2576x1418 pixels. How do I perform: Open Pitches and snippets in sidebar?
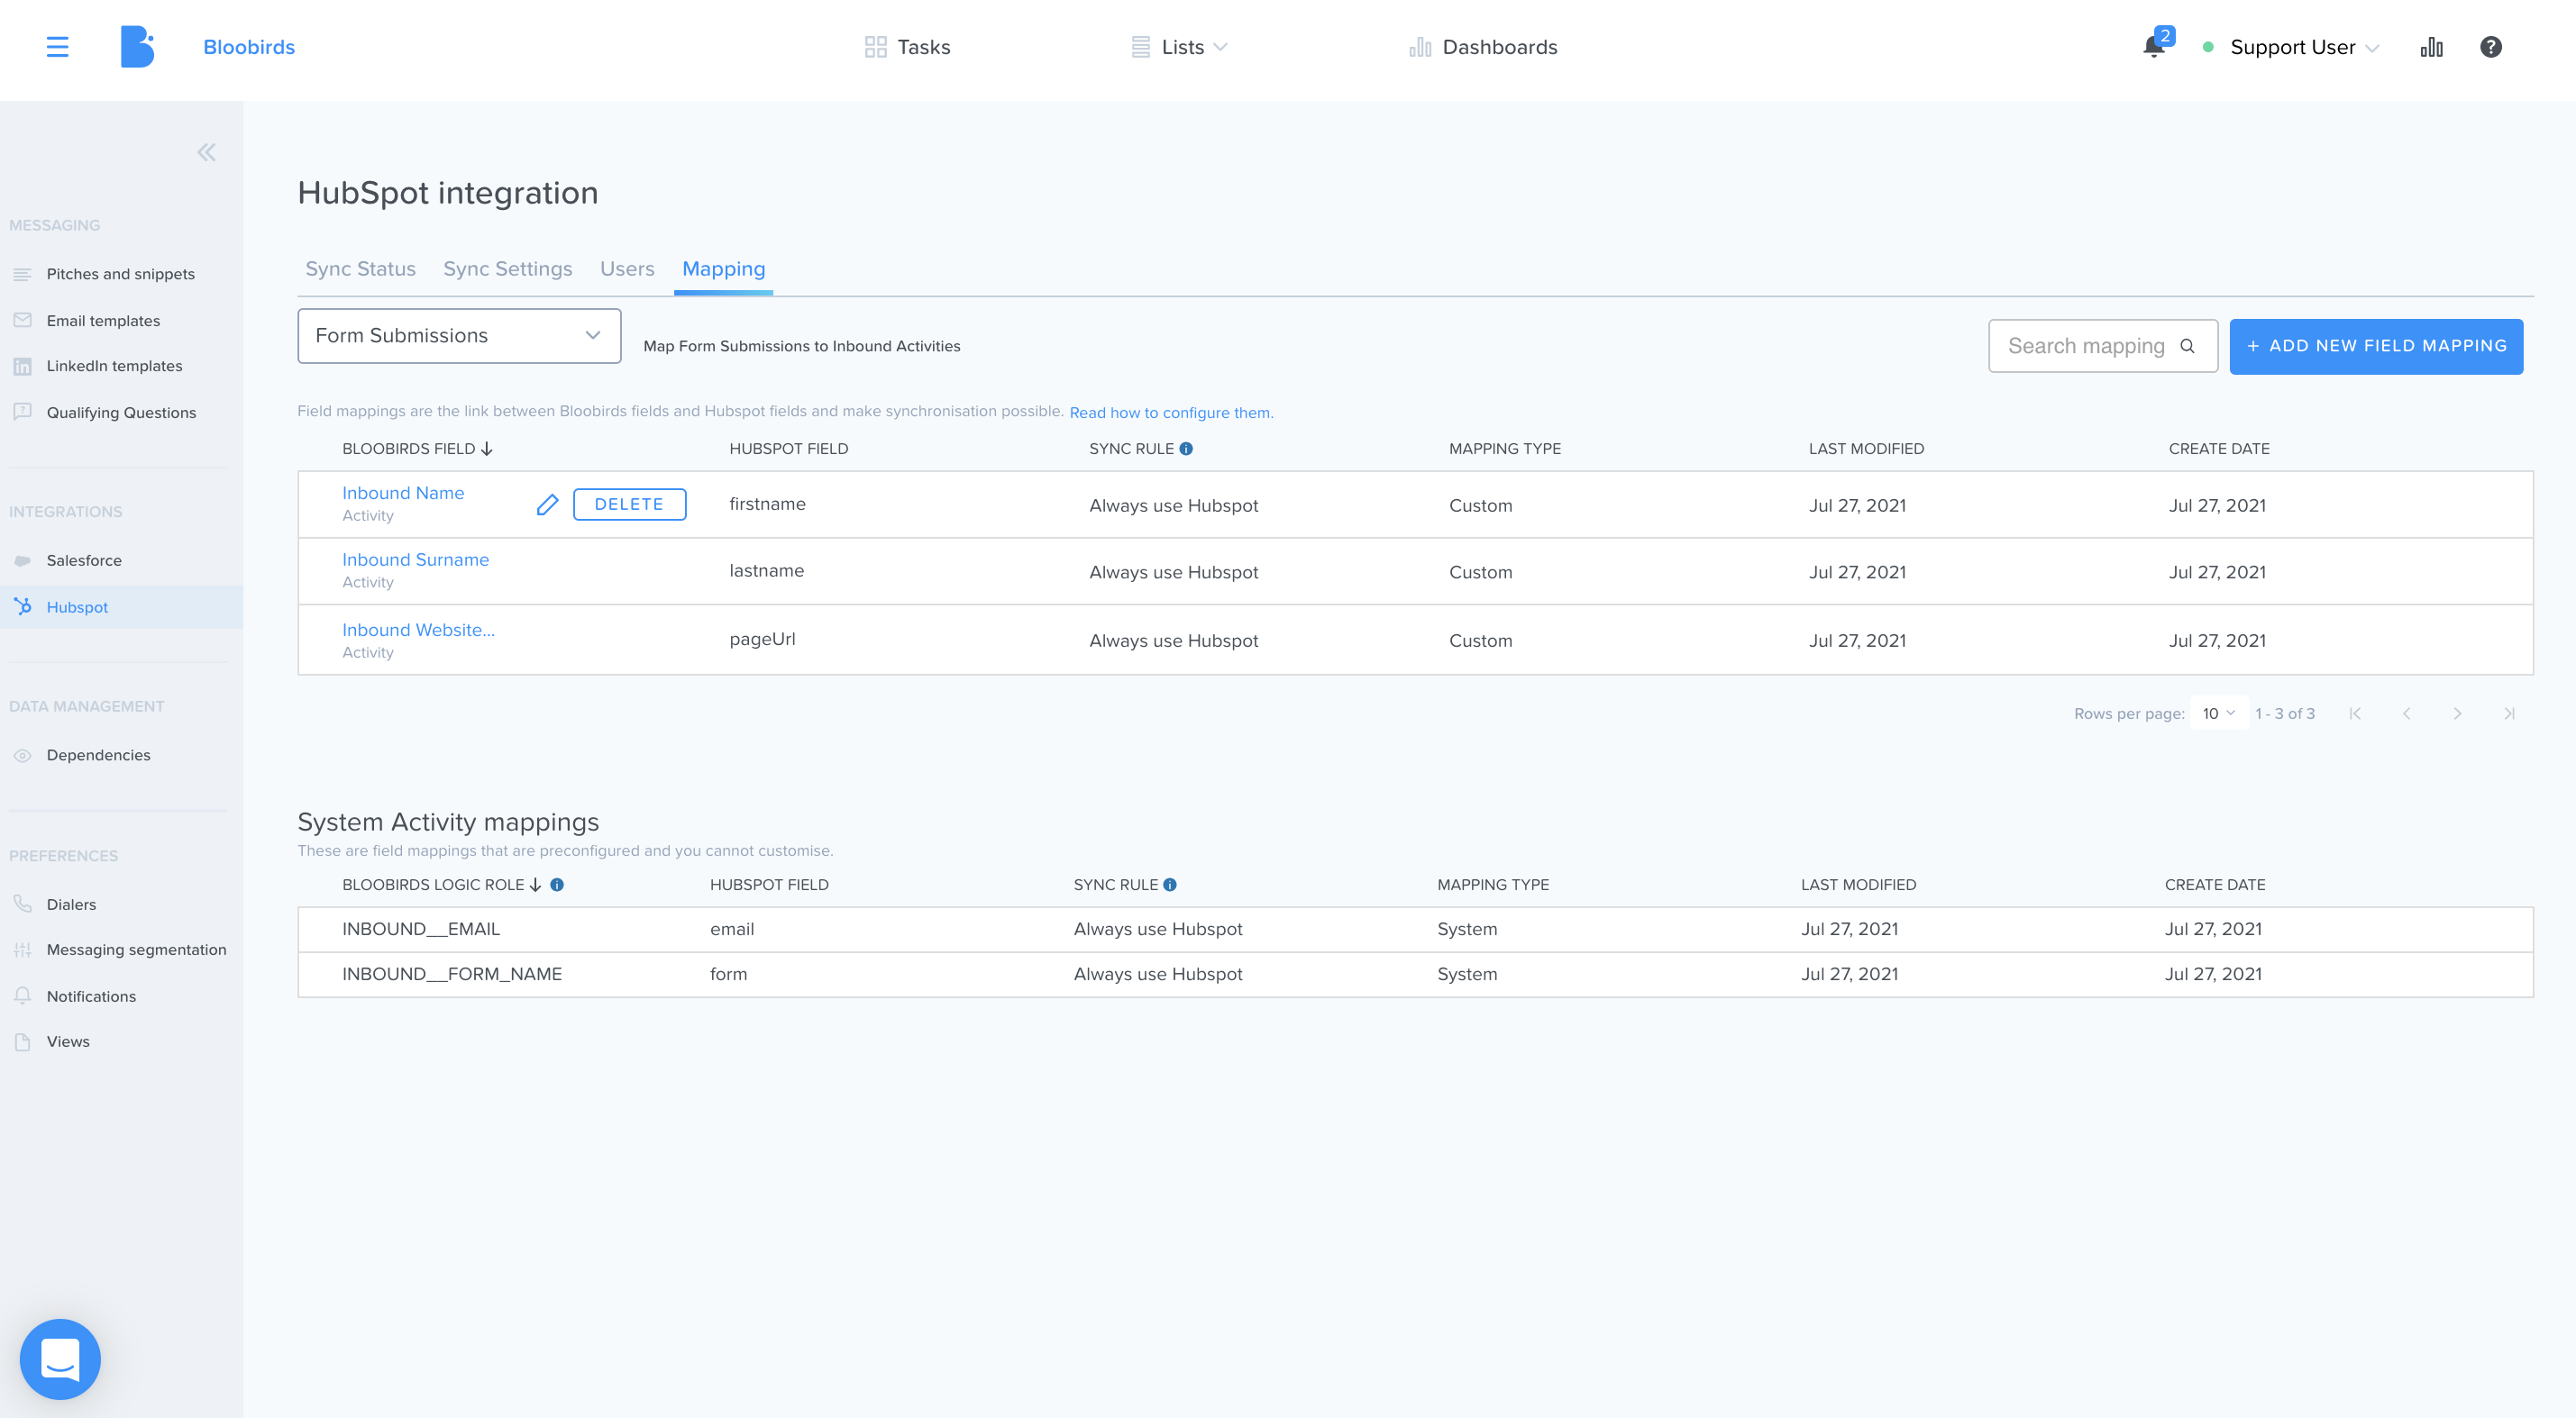point(120,274)
